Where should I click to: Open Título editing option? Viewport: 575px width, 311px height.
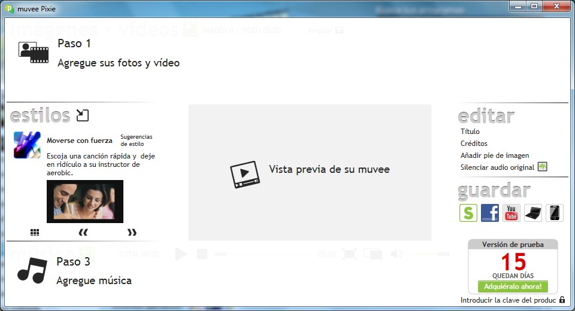pyautogui.click(x=470, y=132)
